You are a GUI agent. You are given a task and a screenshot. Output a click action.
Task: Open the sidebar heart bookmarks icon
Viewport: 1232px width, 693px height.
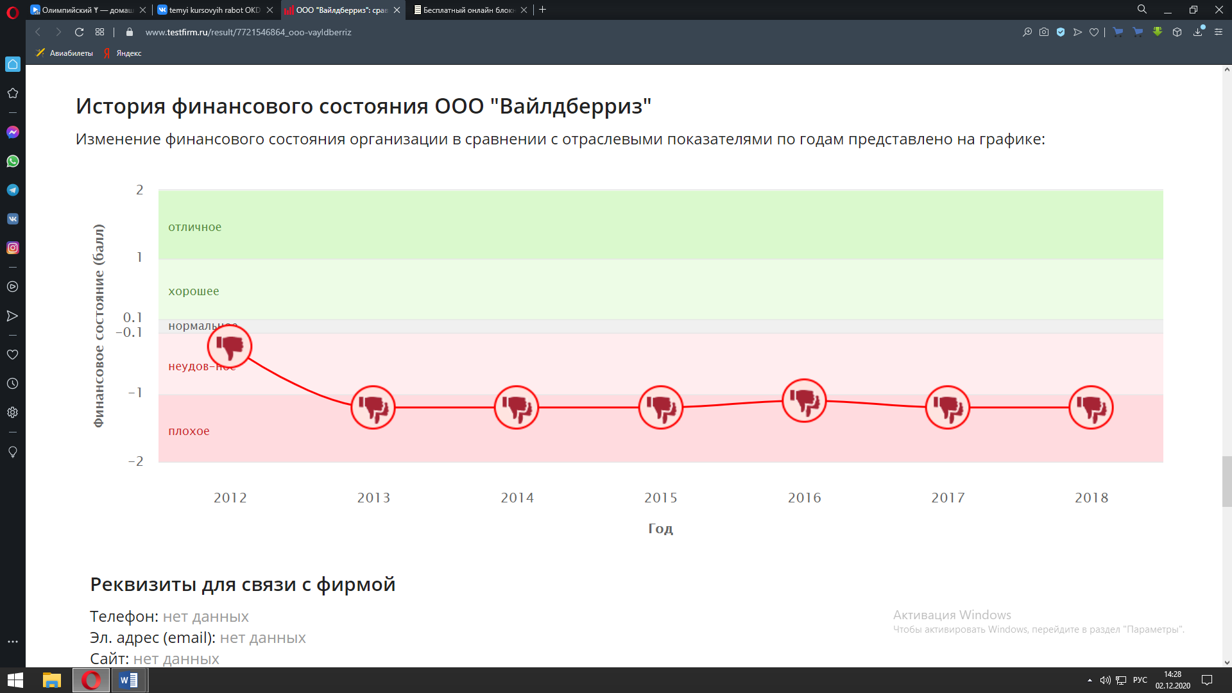click(13, 355)
